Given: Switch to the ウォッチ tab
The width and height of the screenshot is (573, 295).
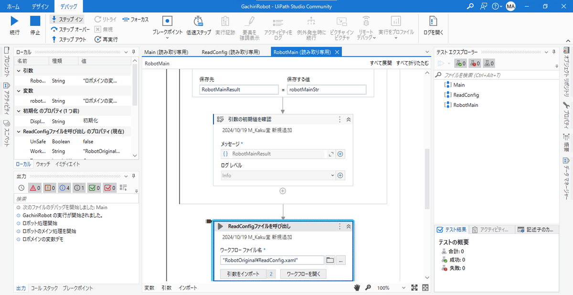Looking at the screenshot, I should tap(43, 164).
